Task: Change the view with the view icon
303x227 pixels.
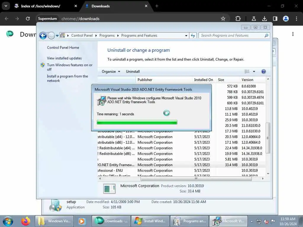Action: 247,72
